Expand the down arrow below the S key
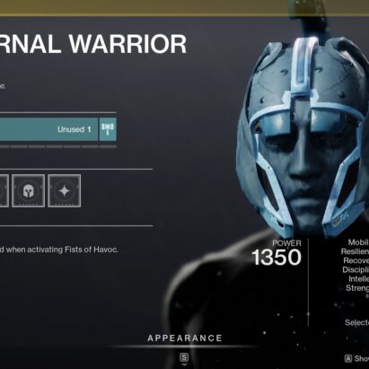 (184, 365)
